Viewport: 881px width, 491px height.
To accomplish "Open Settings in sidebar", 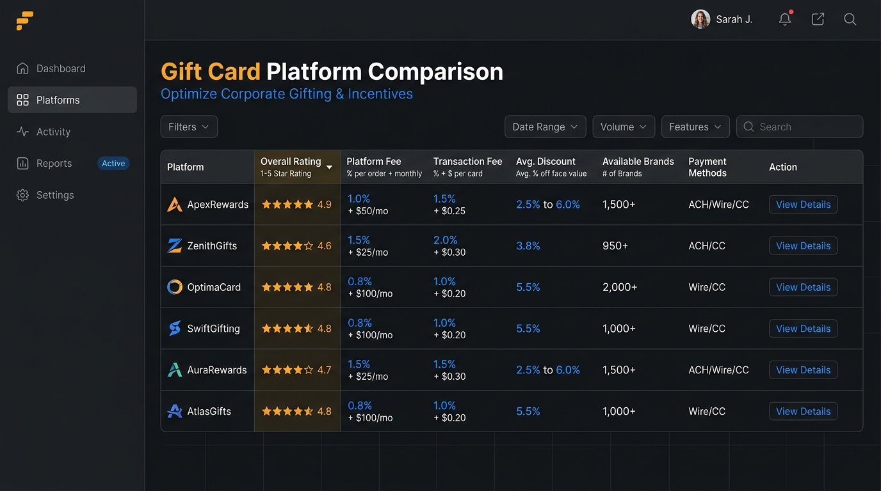I will (x=72, y=195).
